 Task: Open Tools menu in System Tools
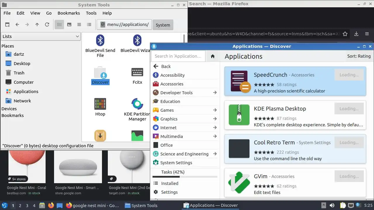pyautogui.click(x=91, y=13)
